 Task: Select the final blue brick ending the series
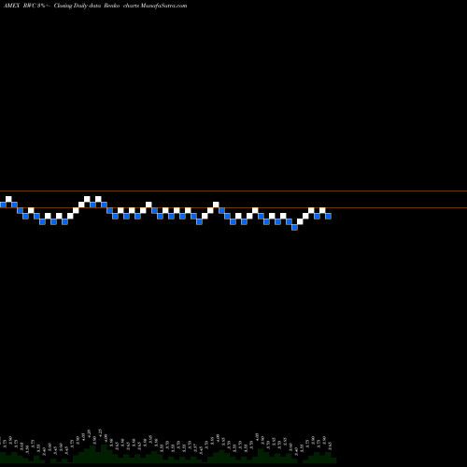[328, 216]
